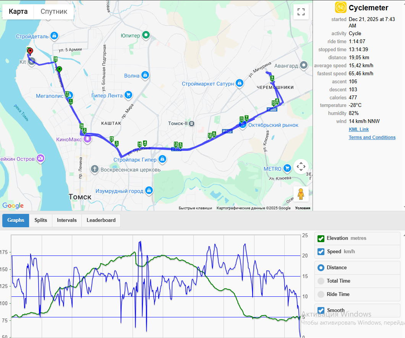Select the Ride Time radio option
Viewport: 405px width, 338px height.
[x=321, y=294]
